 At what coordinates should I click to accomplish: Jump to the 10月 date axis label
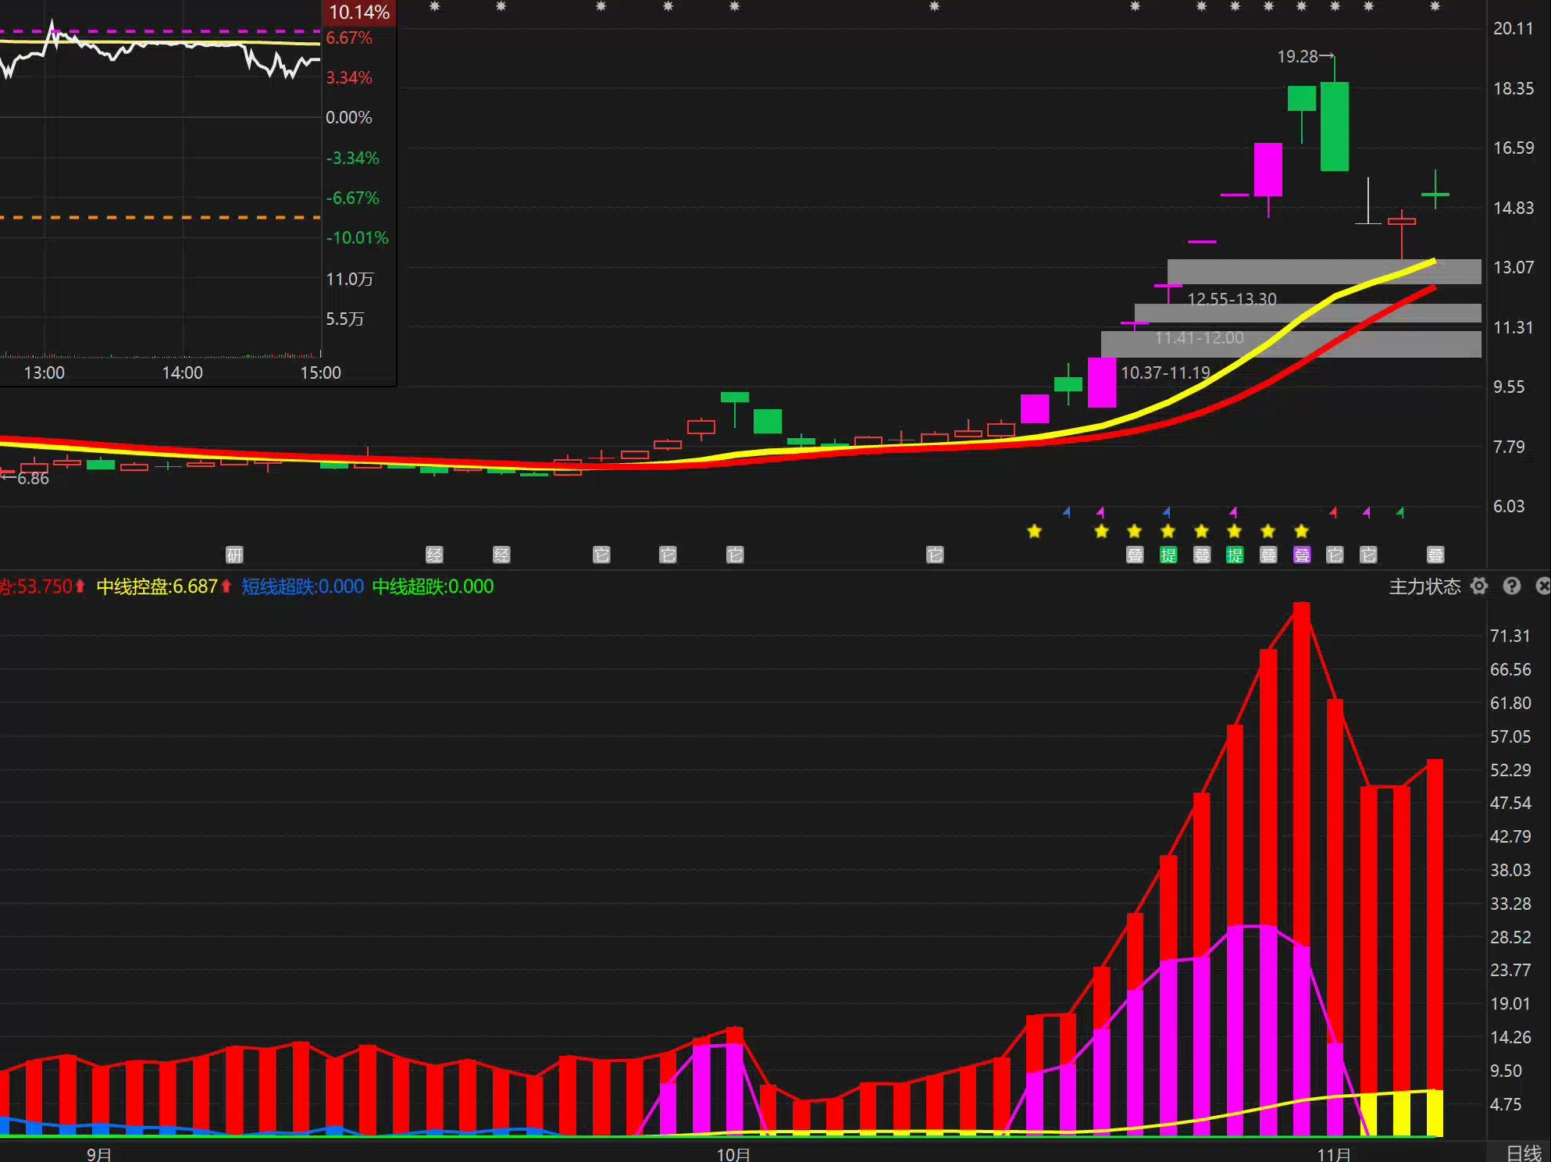(x=733, y=1153)
